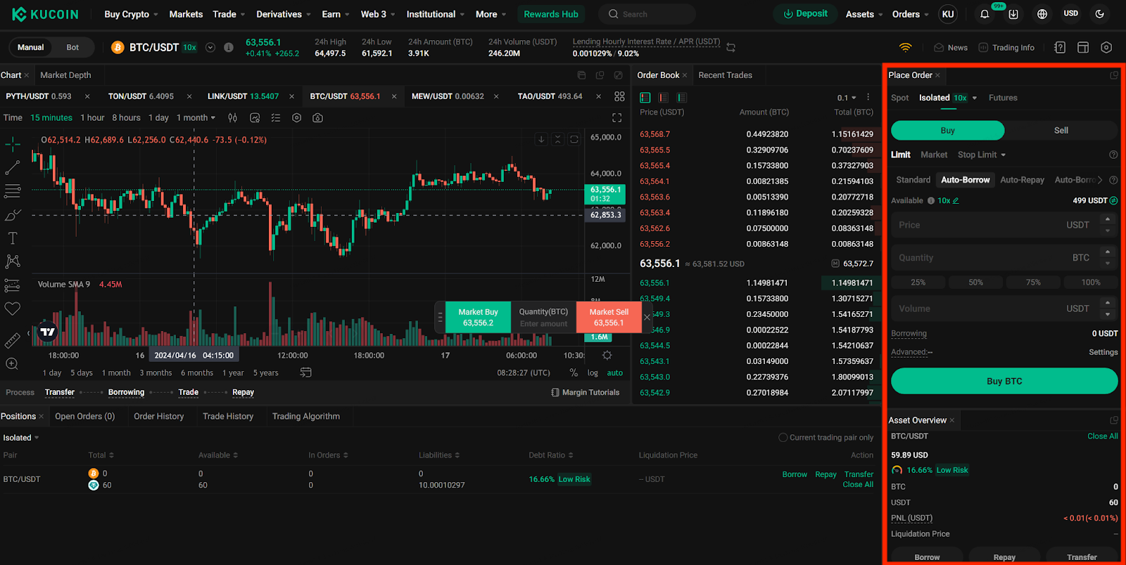This screenshot has height=565, width=1126.
Task: Expand chart to fullscreen
Action: tap(617, 118)
